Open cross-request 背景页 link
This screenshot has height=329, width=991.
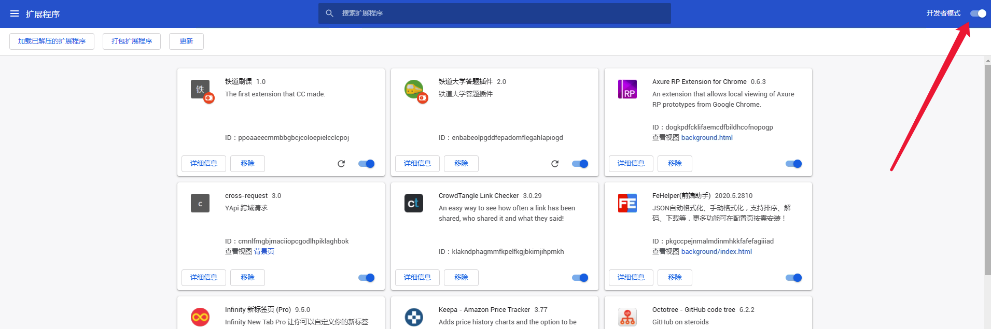click(x=264, y=252)
